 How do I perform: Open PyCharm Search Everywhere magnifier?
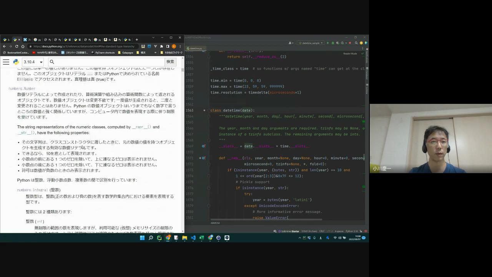pos(356,43)
